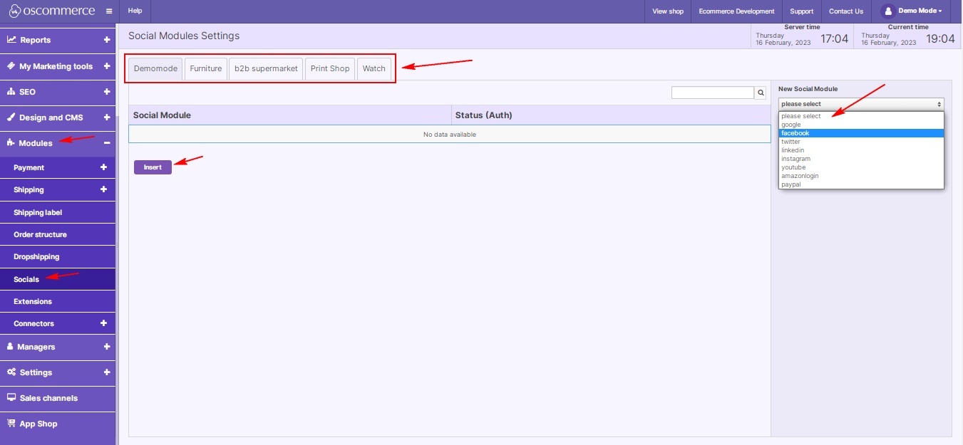The height and width of the screenshot is (445, 963).
Task: Sort by Social Module column header
Action: [290, 115]
